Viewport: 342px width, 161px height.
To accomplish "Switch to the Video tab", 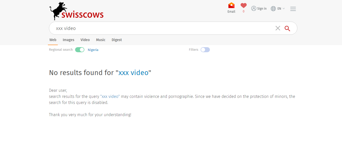I will pos(85,40).
